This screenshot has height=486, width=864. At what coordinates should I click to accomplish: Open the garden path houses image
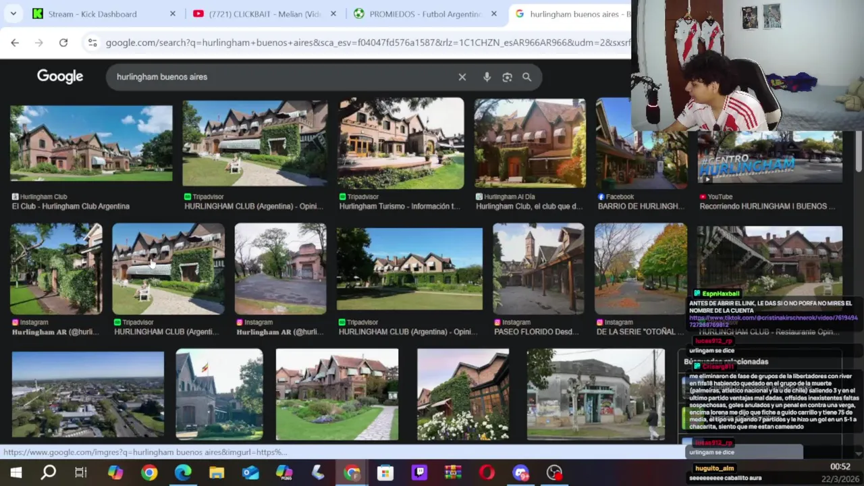pyautogui.click(x=337, y=394)
